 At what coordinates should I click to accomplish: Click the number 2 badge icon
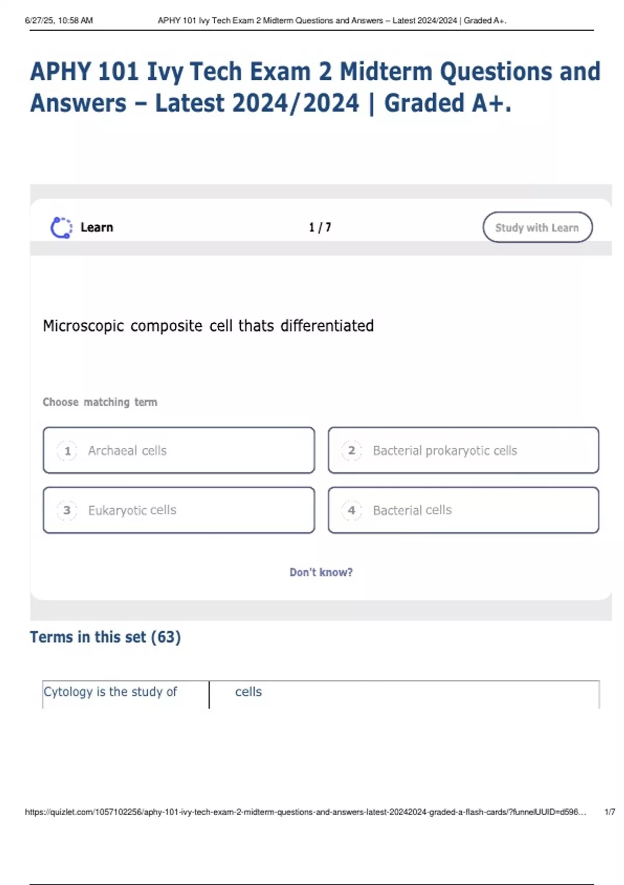pyautogui.click(x=352, y=450)
